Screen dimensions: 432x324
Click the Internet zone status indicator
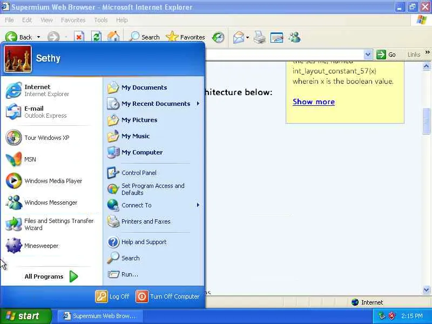[x=368, y=302]
